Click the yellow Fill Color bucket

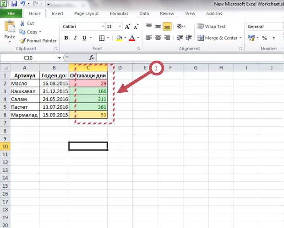pos(119,38)
